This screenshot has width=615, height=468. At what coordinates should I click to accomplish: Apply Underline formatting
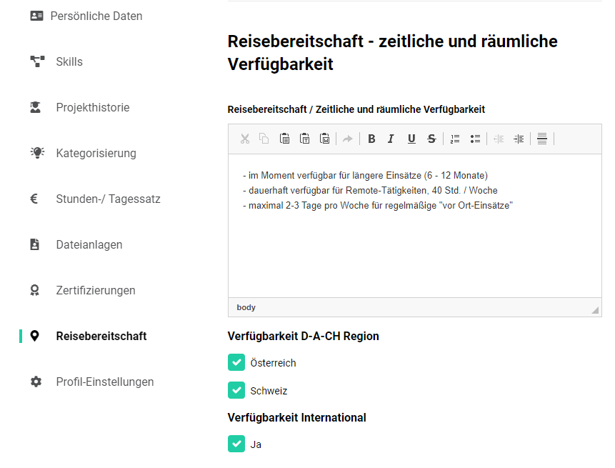411,139
